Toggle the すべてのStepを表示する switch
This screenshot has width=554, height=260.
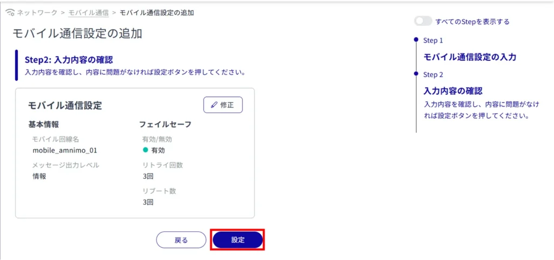coord(423,22)
